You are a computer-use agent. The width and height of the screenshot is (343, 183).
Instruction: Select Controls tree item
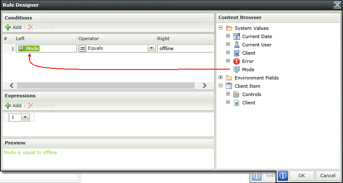252,94
